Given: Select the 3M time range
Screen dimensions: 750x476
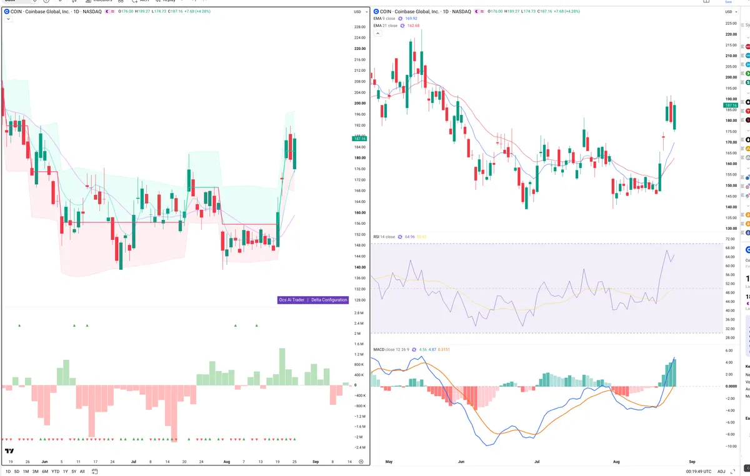Looking at the screenshot, I should pyautogui.click(x=36, y=471).
